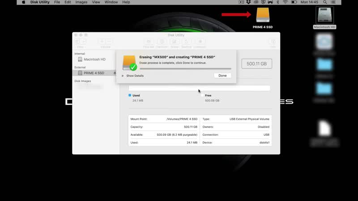Click the Done button
Viewport: 358px width, 201px height.
coord(222,75)
